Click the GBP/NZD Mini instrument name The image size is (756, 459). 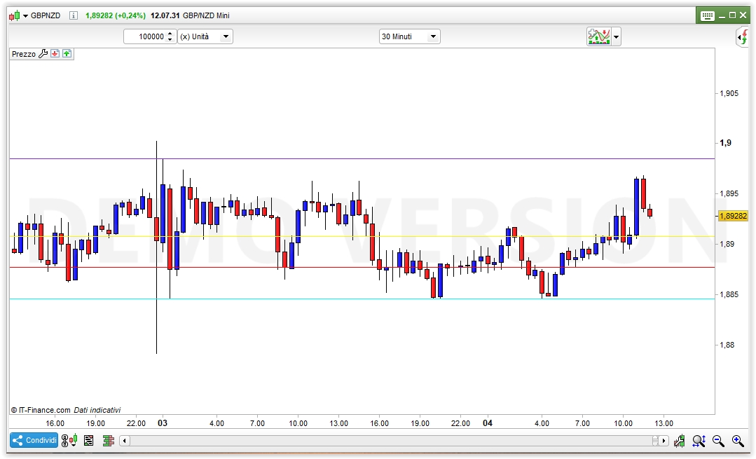tap(206, 15)
